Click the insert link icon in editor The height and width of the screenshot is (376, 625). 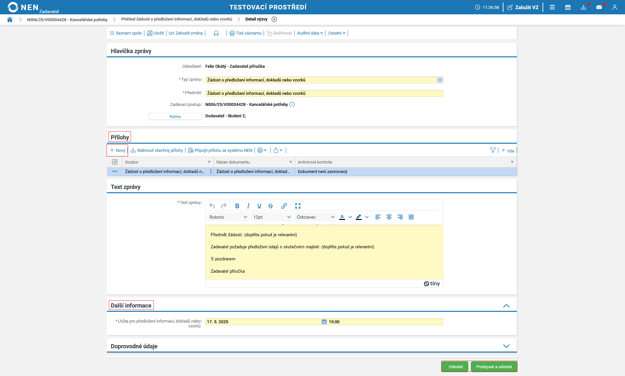pyautogui.click(x=284, y=206)
